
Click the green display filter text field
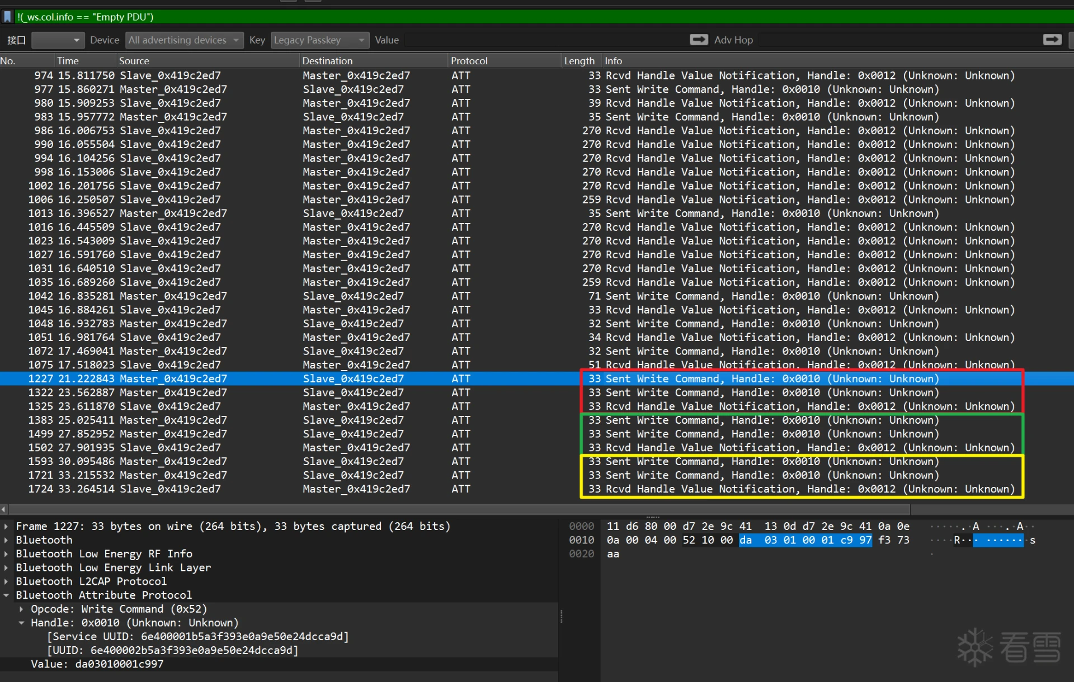pyautogui.click(x=537, y=17)
